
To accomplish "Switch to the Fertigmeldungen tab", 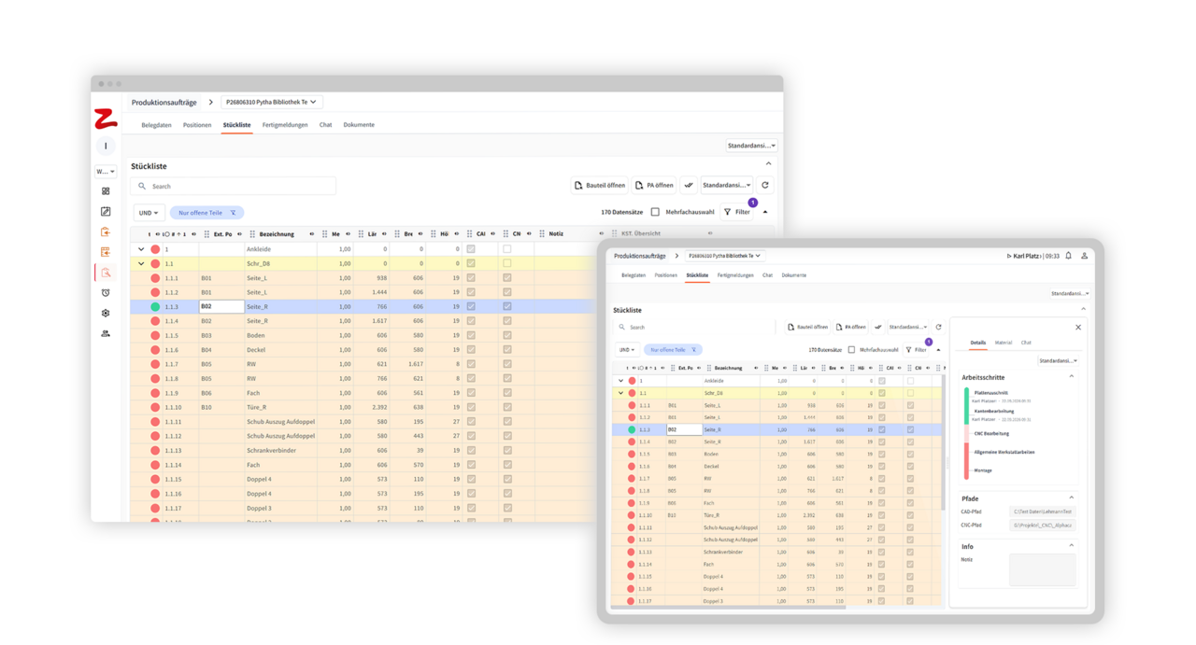I will (x=285, y=125).
